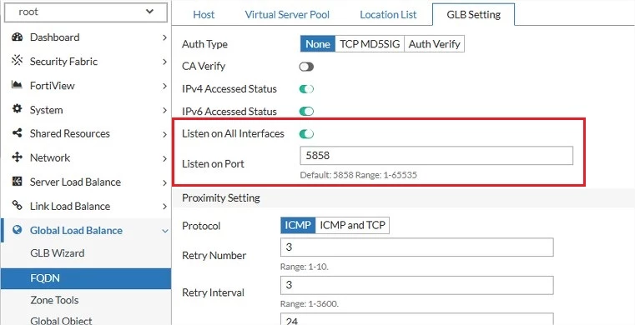The width and height of the screenshot is (635, 325).
Task: Select None auth type
Action: pos(318,44)
